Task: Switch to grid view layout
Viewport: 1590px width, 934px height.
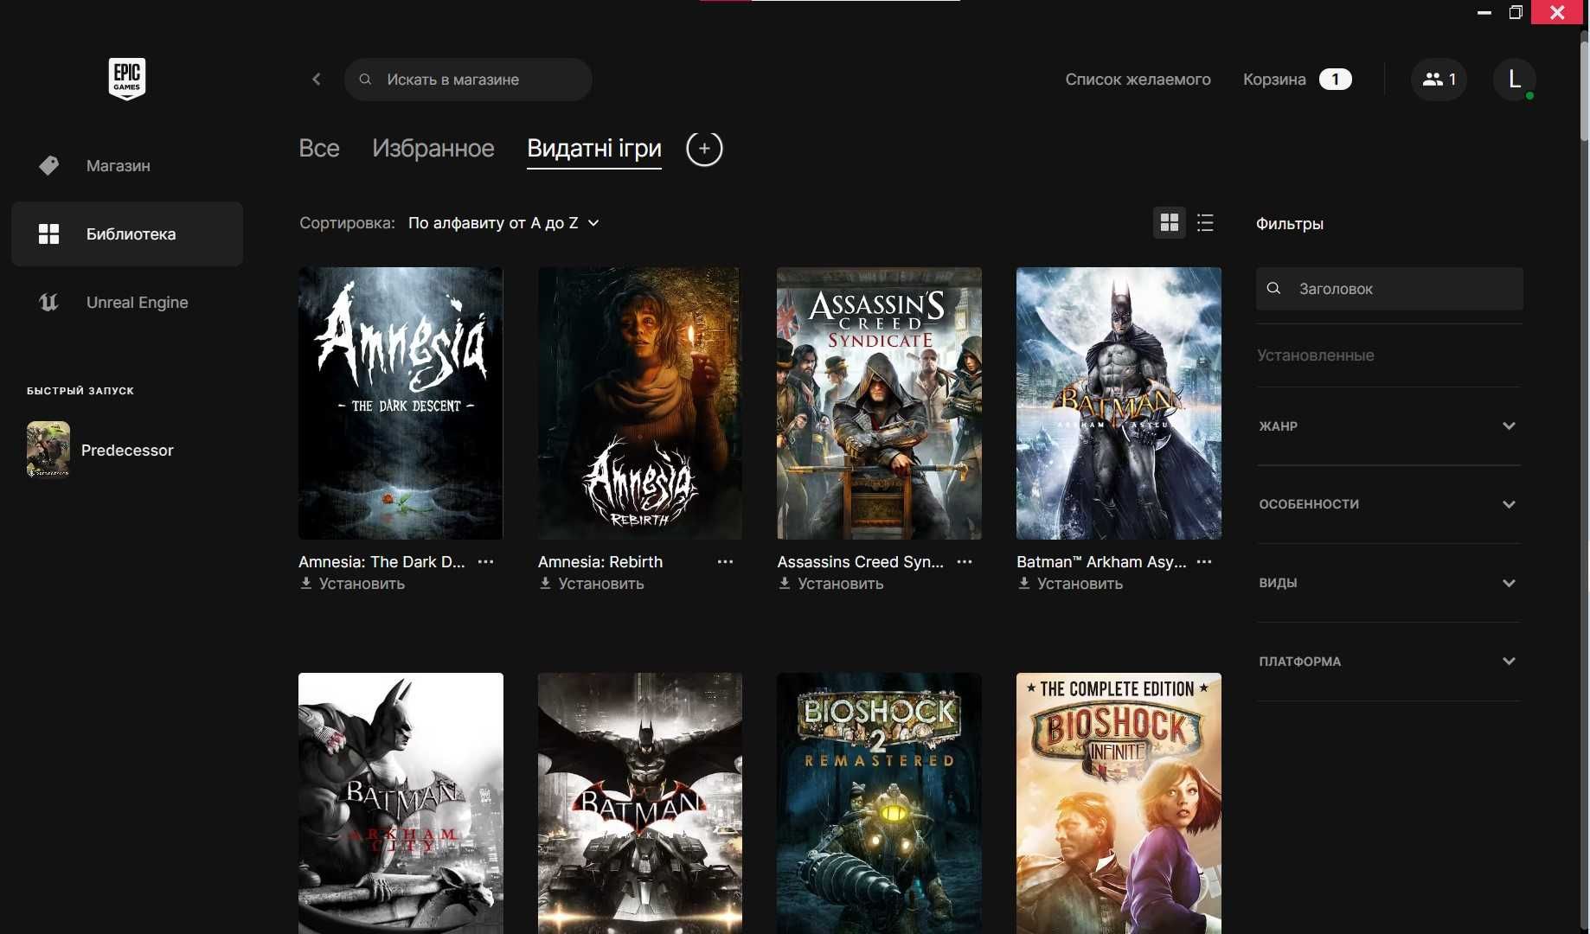Action: pos(1170,223)
